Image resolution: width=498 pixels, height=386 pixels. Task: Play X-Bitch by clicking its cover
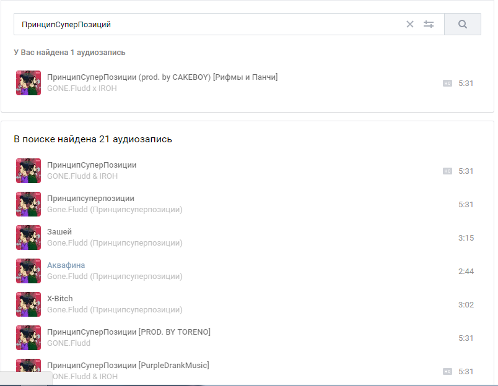[28, 304]
